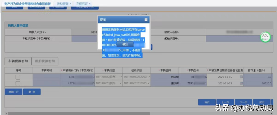Tick the checkbox in the 货车 row
277x115 pixels.
[x=18, y=83]
